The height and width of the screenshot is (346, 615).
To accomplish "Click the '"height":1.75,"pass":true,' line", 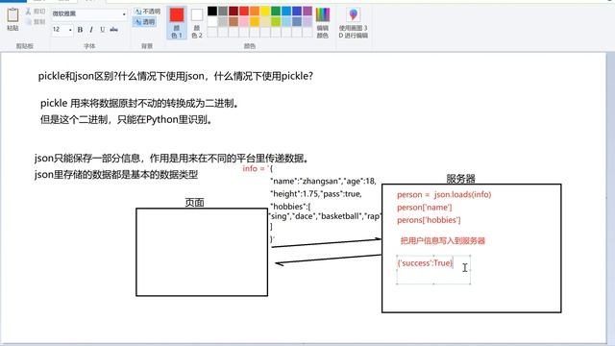I will pos(316,194).
